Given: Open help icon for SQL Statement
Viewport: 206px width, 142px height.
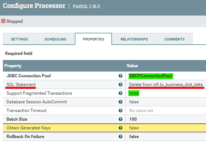Looking at the screenshot, I should (121, 85).
